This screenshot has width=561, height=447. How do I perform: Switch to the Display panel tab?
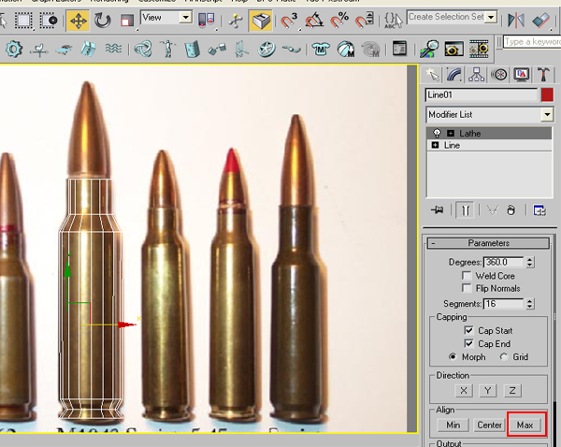click(522, 75)
